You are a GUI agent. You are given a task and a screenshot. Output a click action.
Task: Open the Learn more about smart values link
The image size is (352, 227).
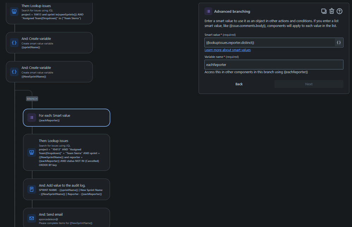point(227,50)
